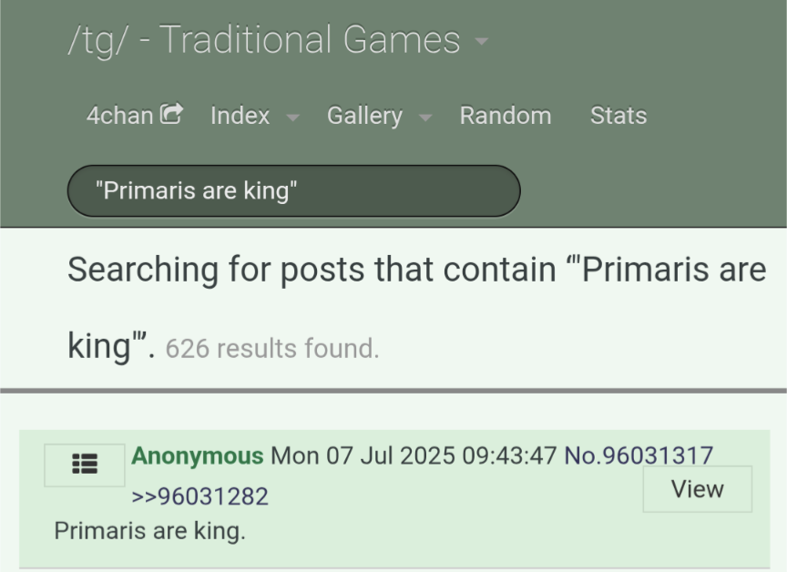Click the 4chan external link icon

coord(171,114)
